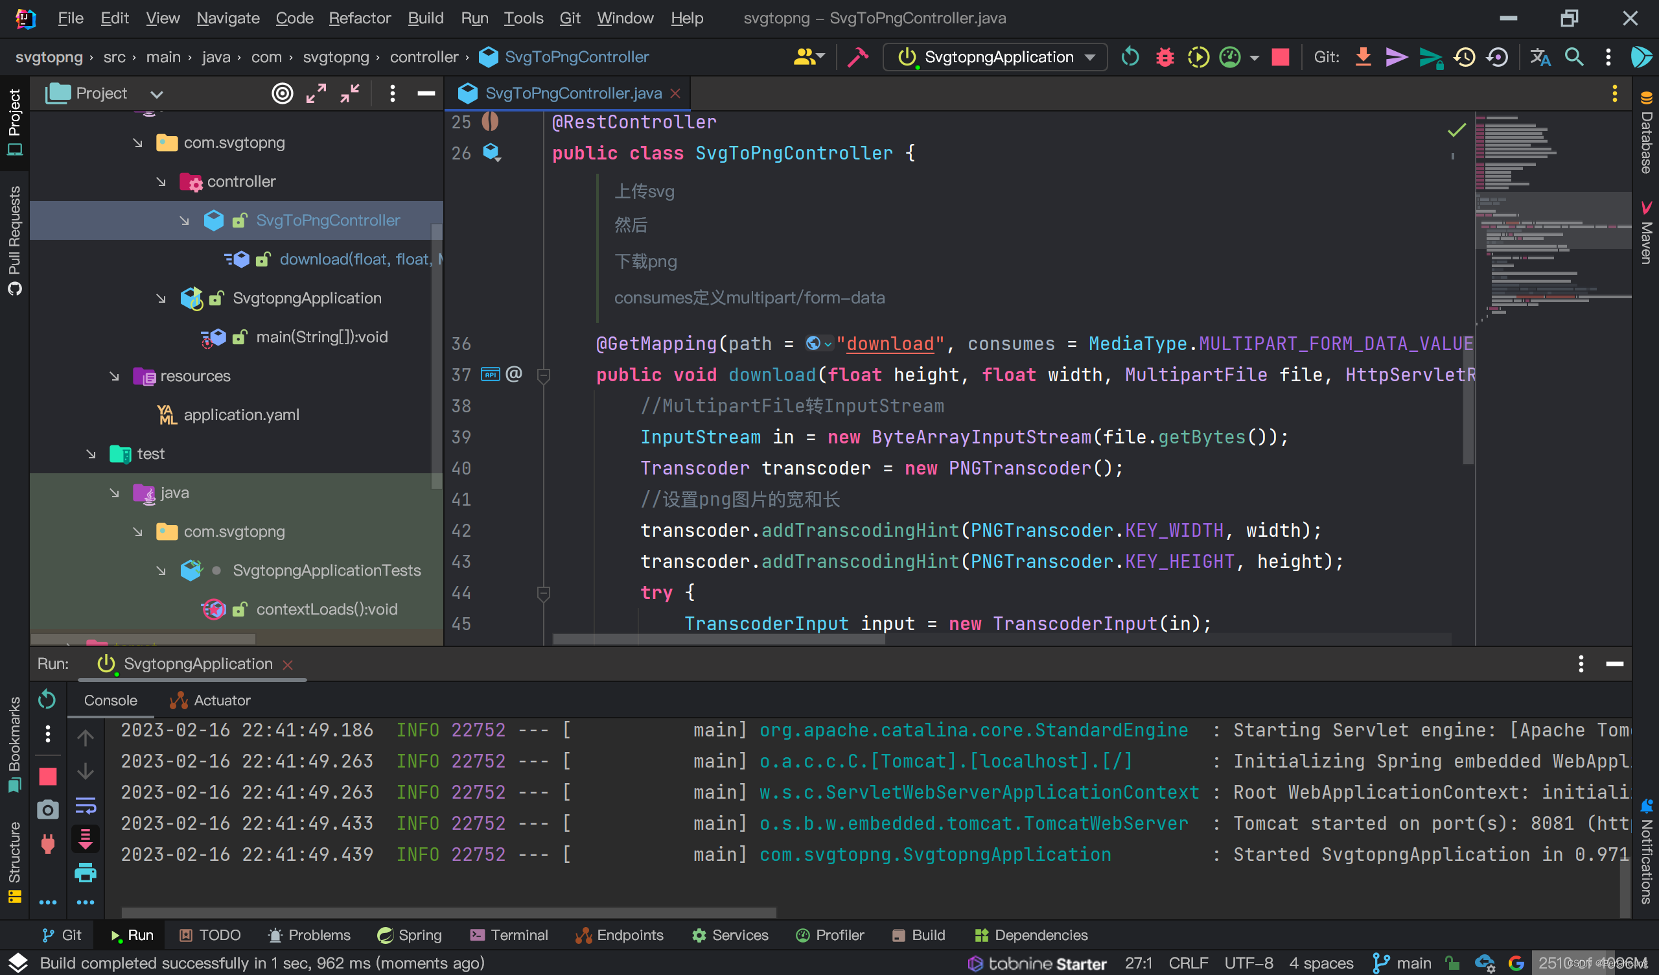This screenshot has height=975, width=1659.
Task: Toggle the Structure side panel
Action: coord(14,862)
